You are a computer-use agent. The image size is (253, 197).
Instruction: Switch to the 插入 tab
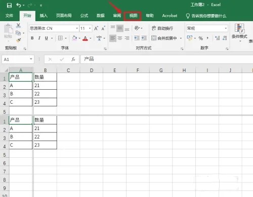pyautogui.click(x=44, y=16)
